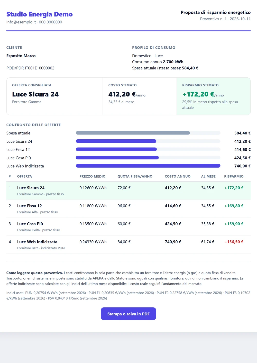Click the Luce Web Indicizzata full-length bar
Image resolution: width=257 pixels, height=363 pixels.
pos(148,166)
